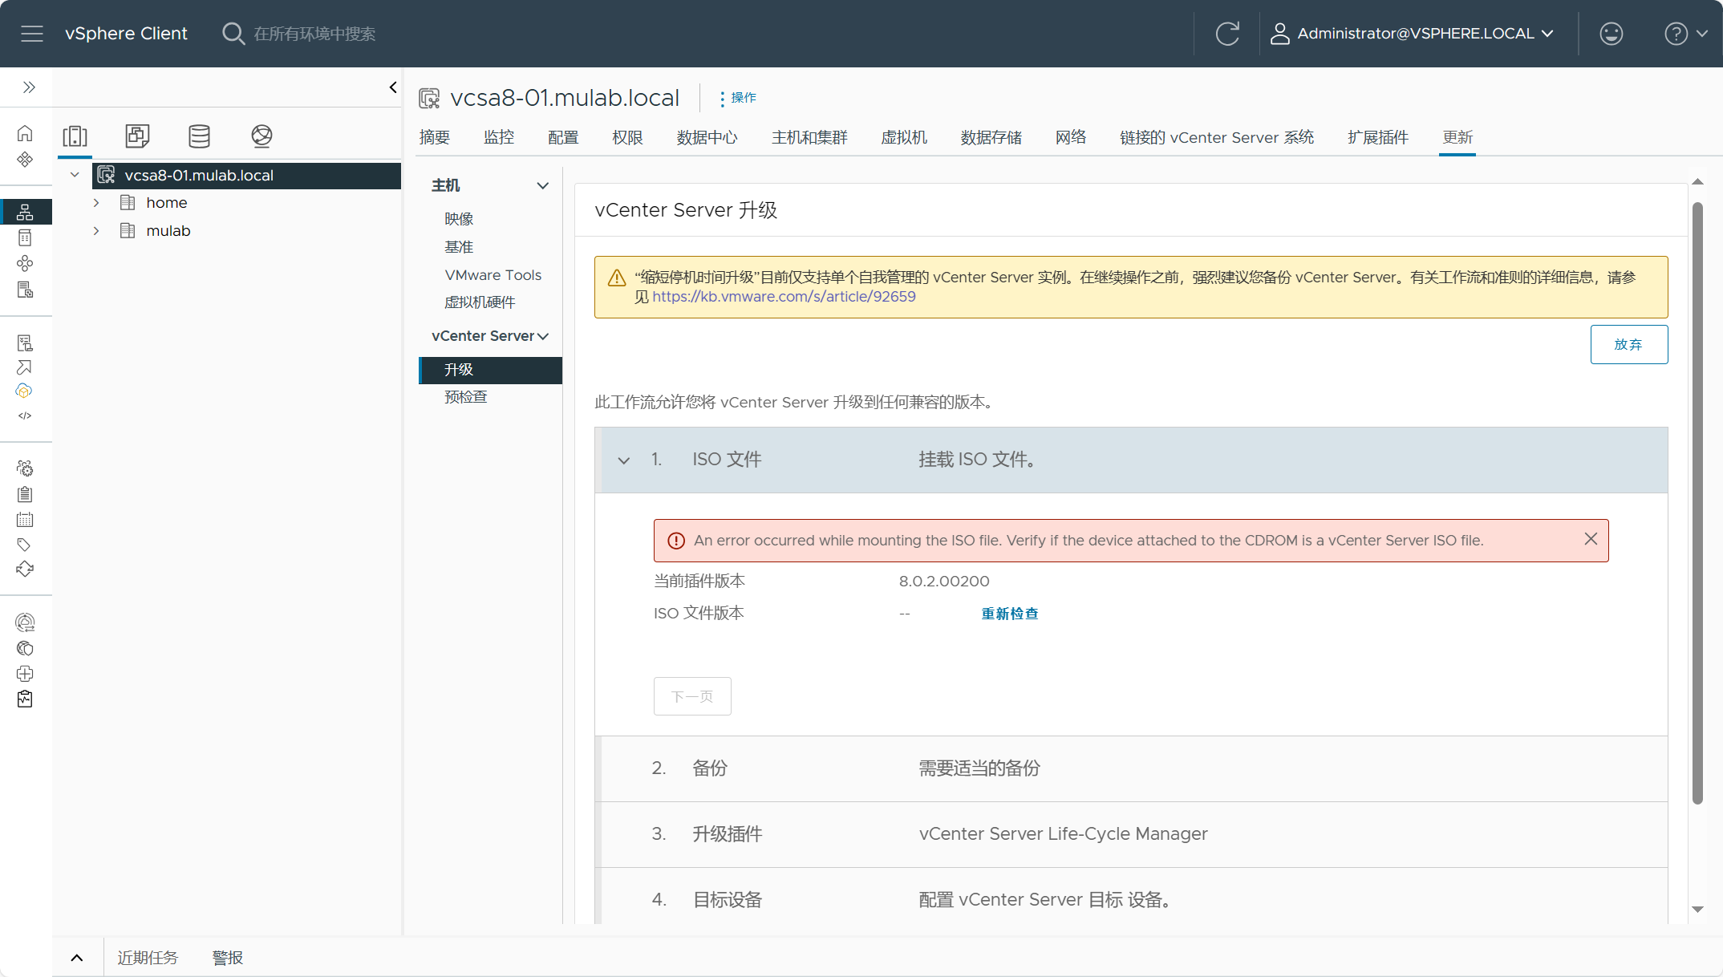Collapse the inventory tree panel

393,87
